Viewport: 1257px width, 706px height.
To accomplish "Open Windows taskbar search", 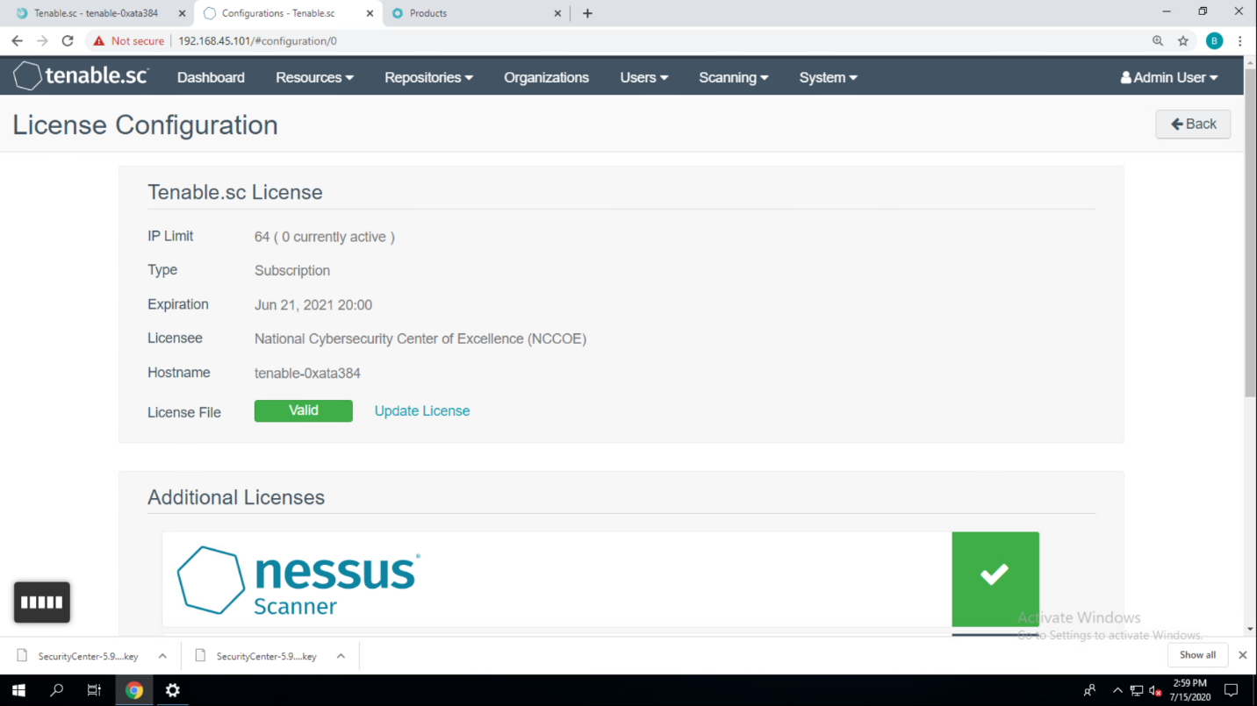I will click(x=57, y=690).
